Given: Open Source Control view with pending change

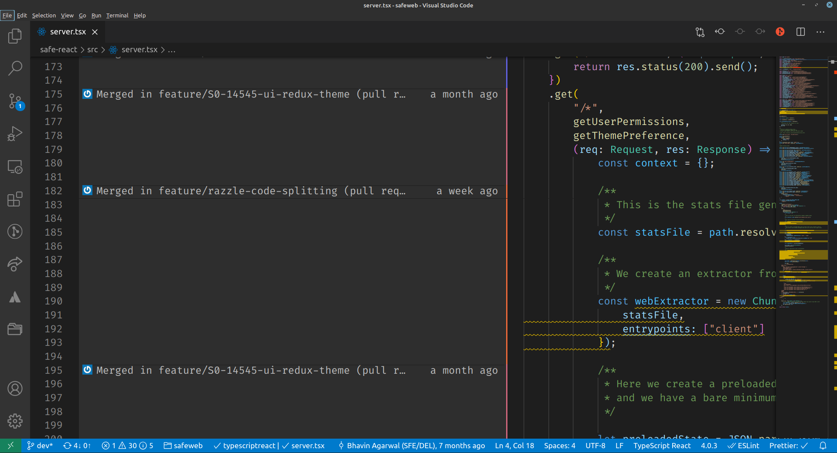Looking at the screenshot, I should pyautogui.click(x=15, y=101).
